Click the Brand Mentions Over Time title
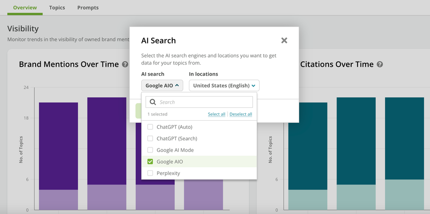430x214 pixels. 69,64
